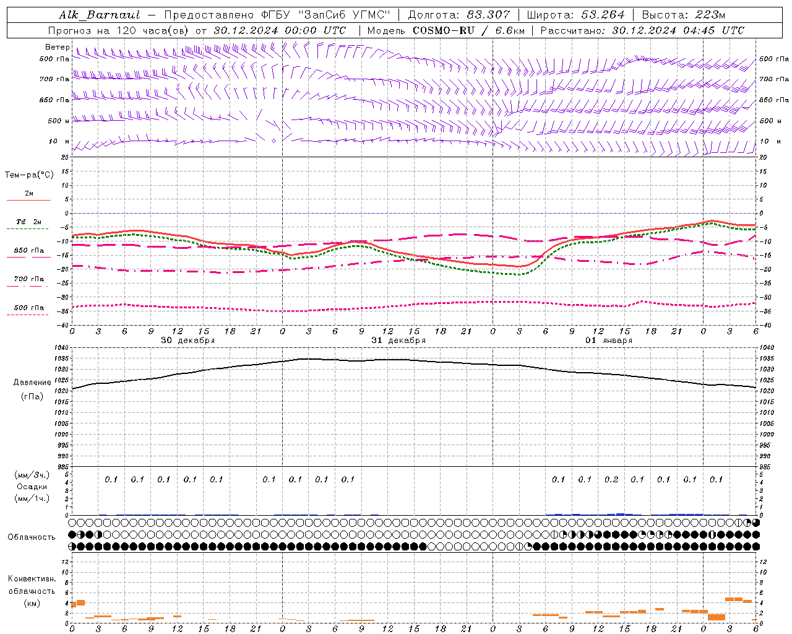Click forecast start time 30.12.2024 00:00 UTC
The image size is (792, 634).
click(280, 30)
